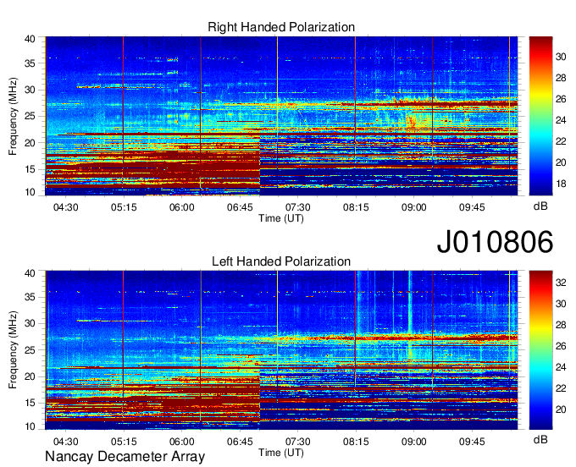The width and height of the screenshot is (576, 467).
Task: Click the 15 MHz tick on Right Handed plot
Action: tap(30, 169)
